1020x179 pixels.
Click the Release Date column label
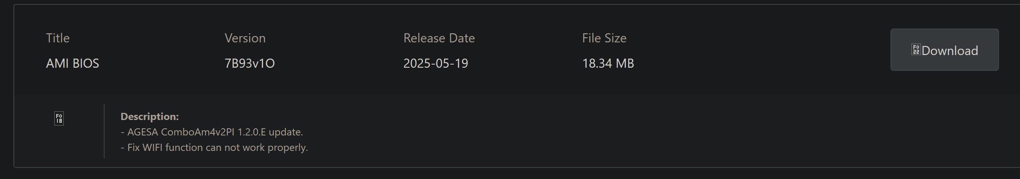(439, 38)
